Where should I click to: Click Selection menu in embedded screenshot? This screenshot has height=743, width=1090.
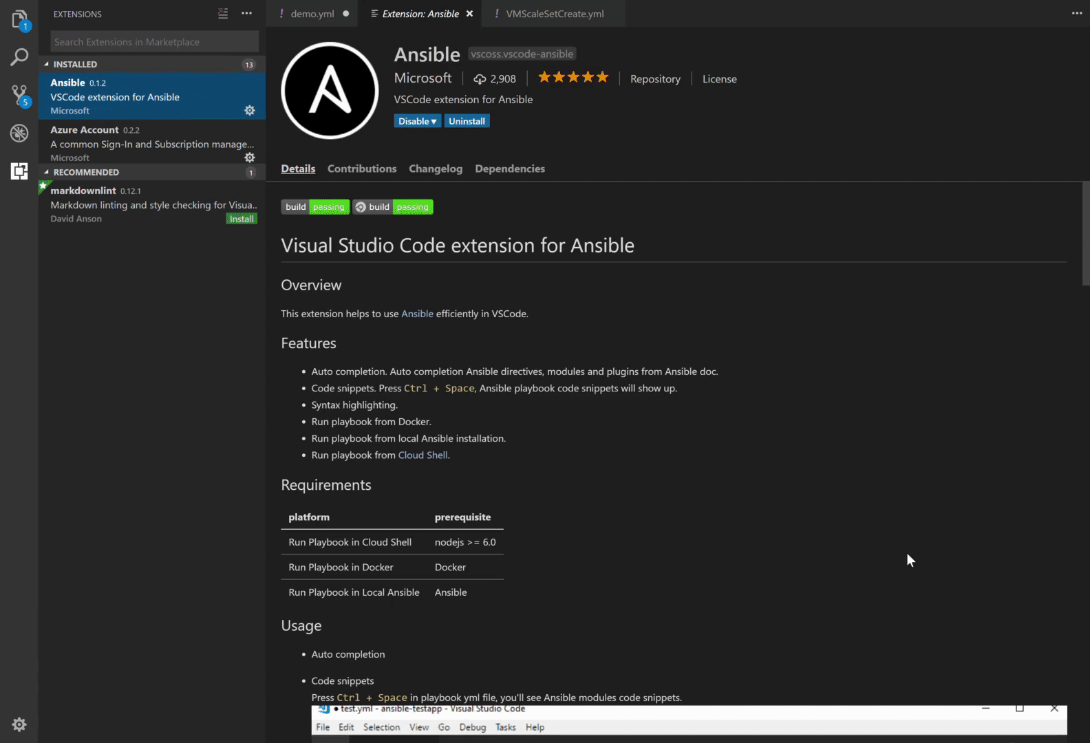[381, 727]
